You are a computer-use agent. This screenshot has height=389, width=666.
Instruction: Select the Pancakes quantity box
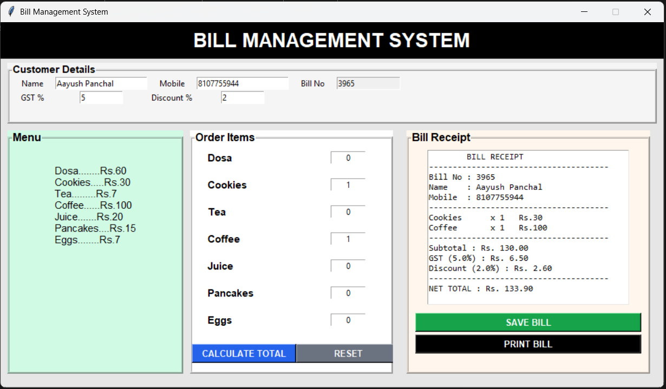point(348,293)
